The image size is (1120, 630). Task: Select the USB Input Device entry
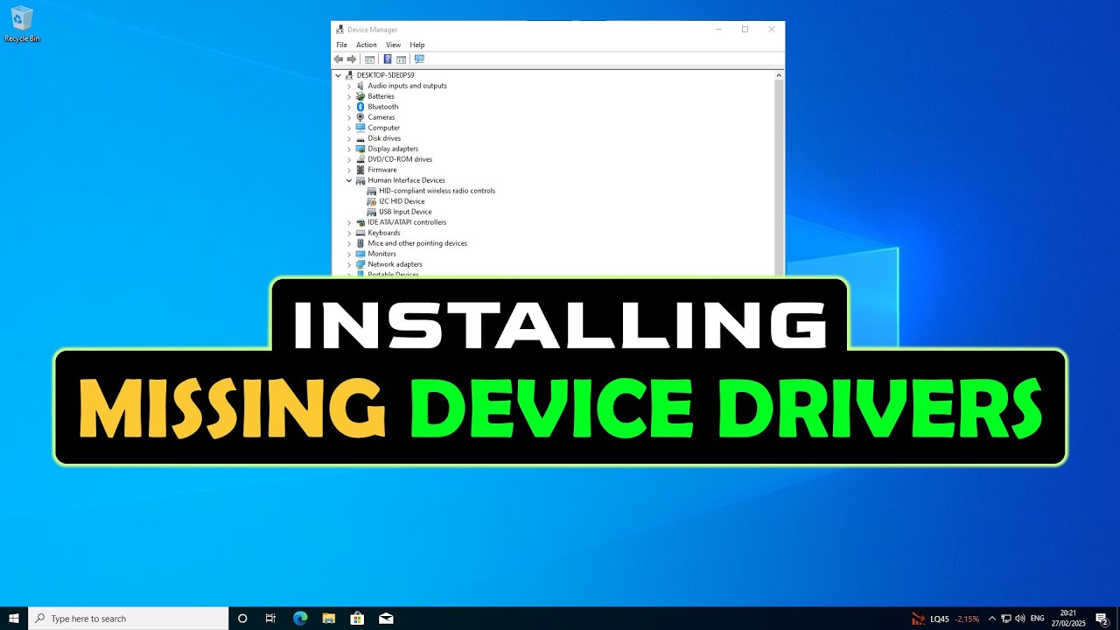point(405,212)
